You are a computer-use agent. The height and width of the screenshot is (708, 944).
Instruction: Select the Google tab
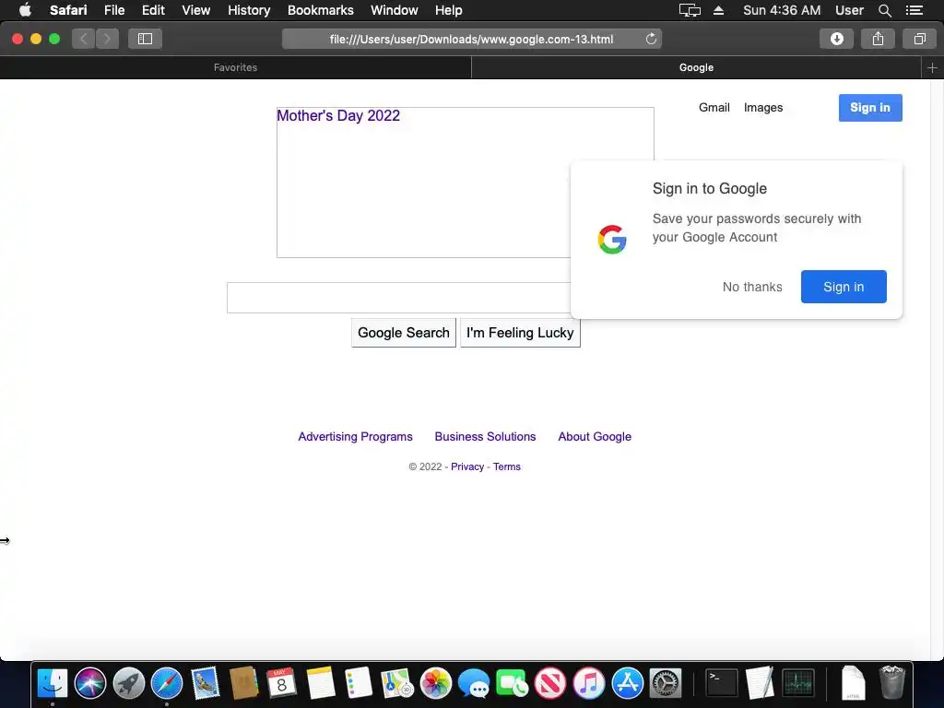(x=697, y=68)
